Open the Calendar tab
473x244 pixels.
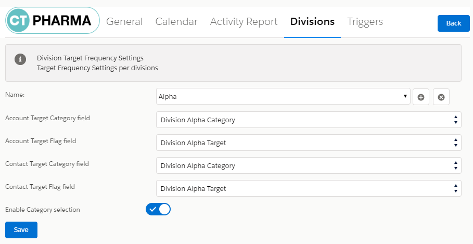pos(176,22)
